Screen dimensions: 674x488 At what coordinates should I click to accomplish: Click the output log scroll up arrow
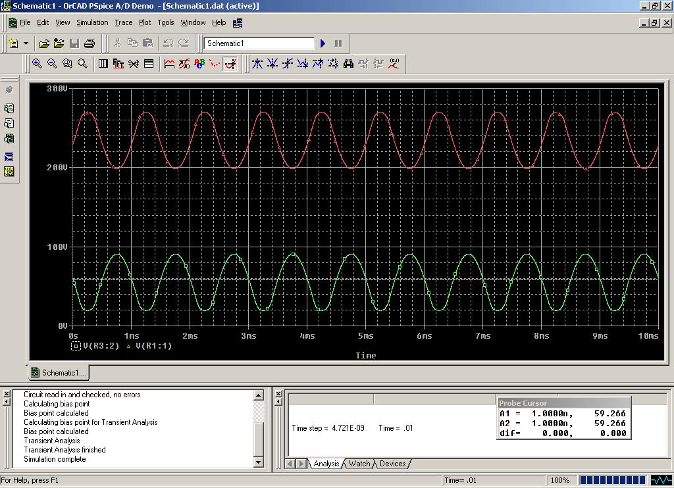pyautogui.click(x=258, y=395)
